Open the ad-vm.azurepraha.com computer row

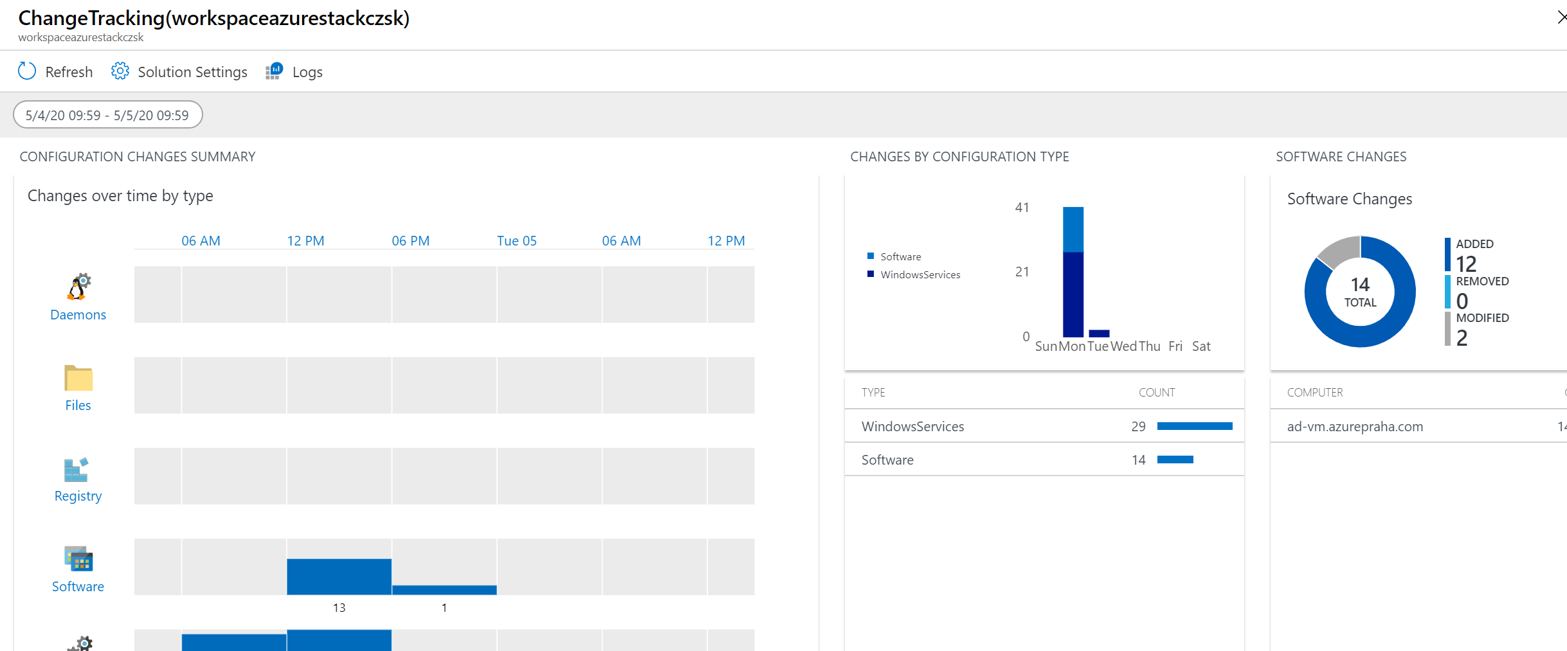pos(1355,426)
